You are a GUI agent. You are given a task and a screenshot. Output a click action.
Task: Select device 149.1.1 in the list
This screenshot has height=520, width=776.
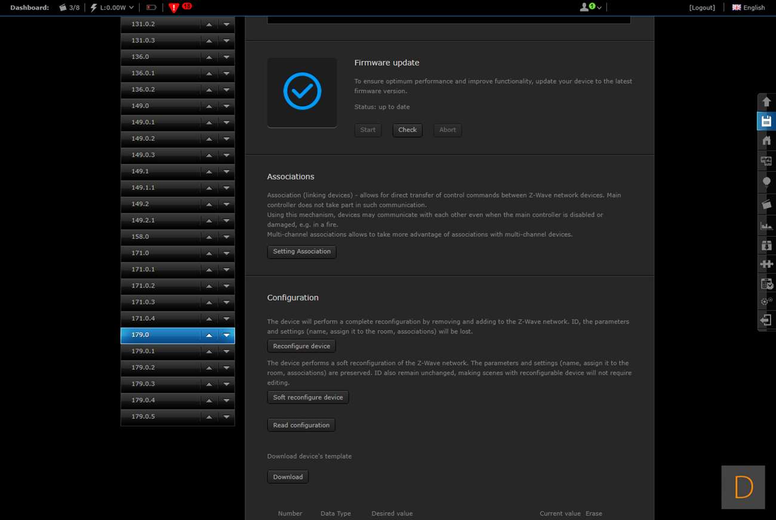point(160,188)
